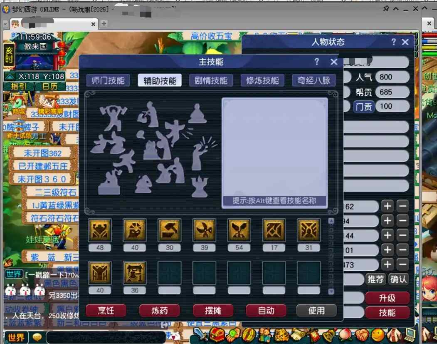Viewport: 437px width, 344px height.
Task: Pin the game window with the pin icon
Action: point(386,9)
